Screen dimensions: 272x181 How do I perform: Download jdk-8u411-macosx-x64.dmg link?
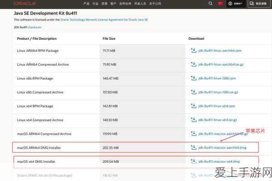click(219, 162)
